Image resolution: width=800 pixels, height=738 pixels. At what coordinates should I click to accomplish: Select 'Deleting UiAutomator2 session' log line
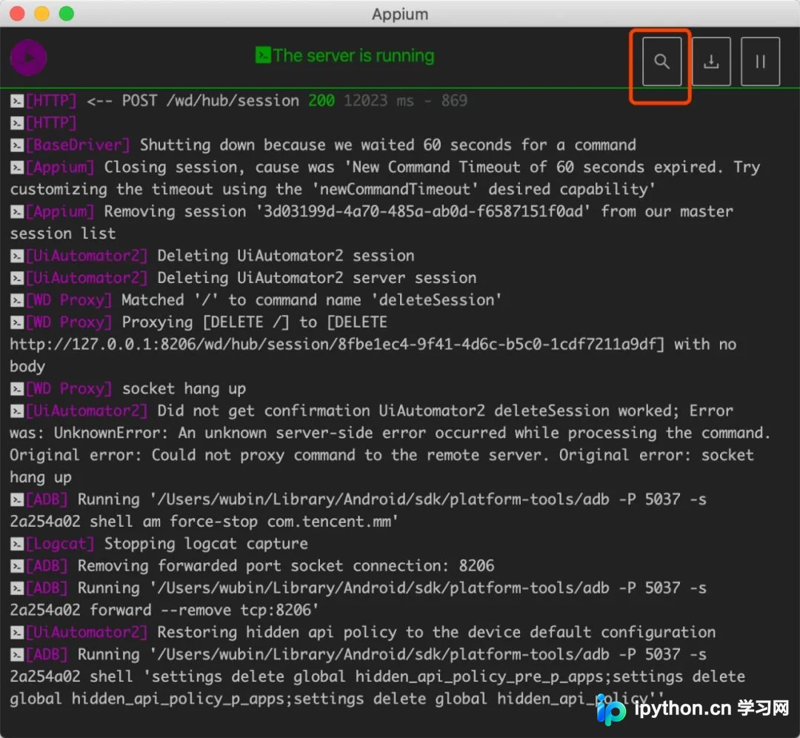(213, 256)
